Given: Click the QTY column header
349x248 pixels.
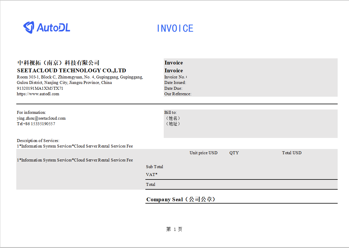Looking at the screenshot, I should point(234,153).
